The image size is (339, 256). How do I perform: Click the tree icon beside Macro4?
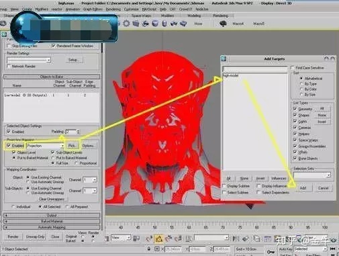click(223, 24)
